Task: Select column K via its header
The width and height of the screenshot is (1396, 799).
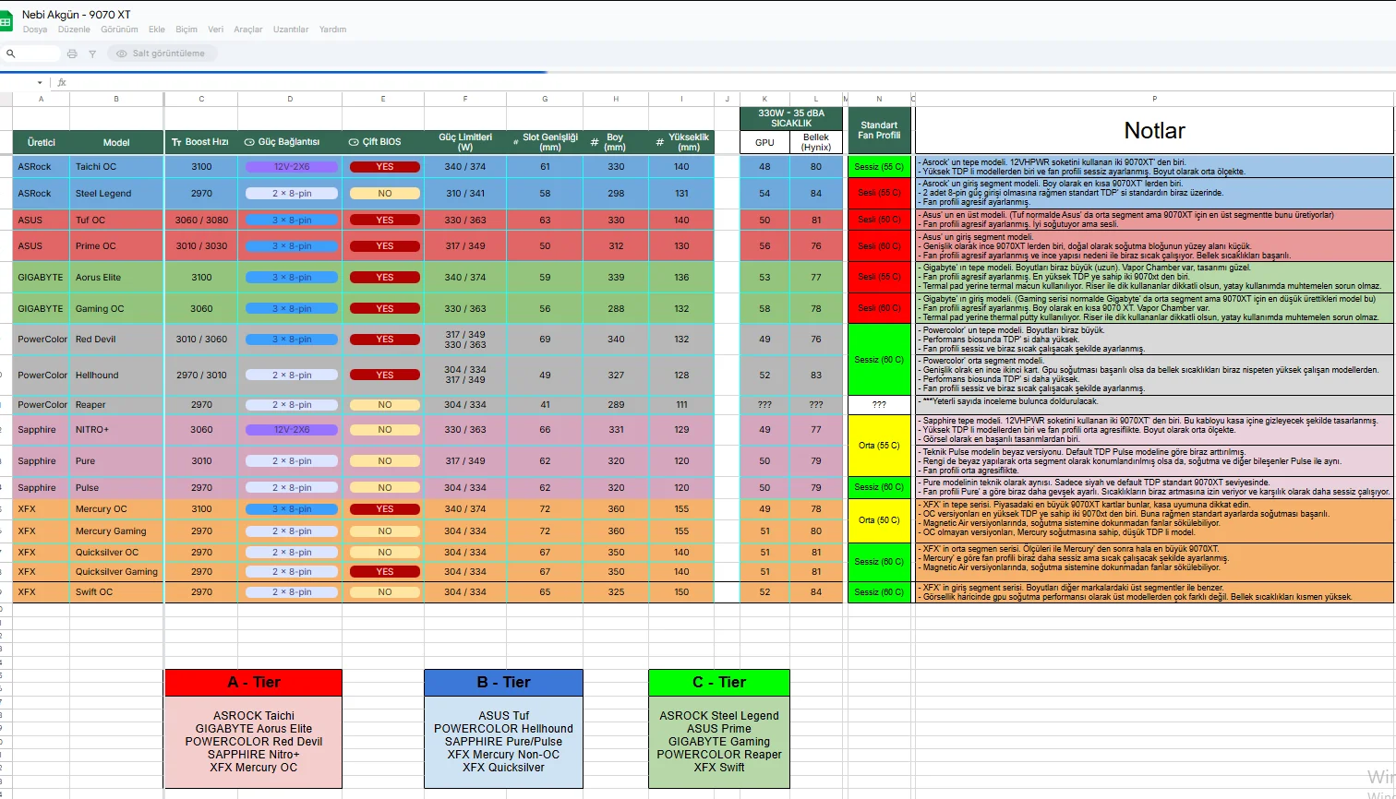Action: [764, 99]
